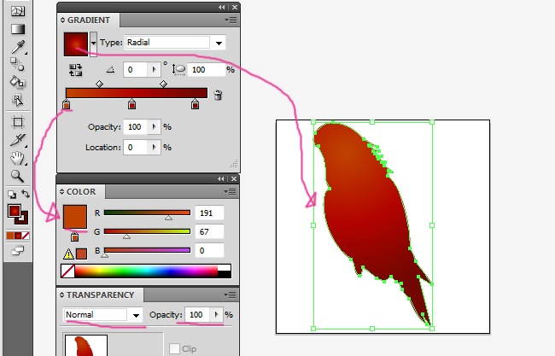Select the Gradient tool in toolbar
The image size is (555, 356).
point(17,29)
